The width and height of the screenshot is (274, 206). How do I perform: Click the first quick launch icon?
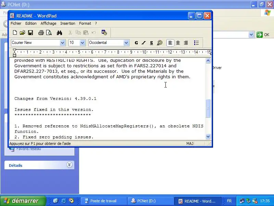[55, 201]
